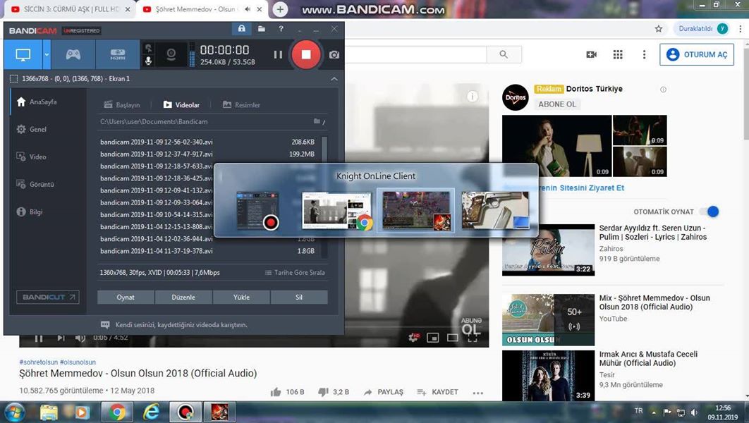Stop recording with the red button
This screenshot has height=423, width=749.
(305, 54)
